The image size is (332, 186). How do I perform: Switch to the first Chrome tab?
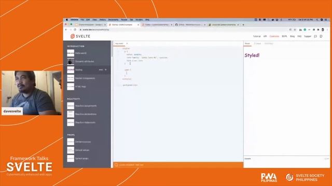tap(91, 25)
